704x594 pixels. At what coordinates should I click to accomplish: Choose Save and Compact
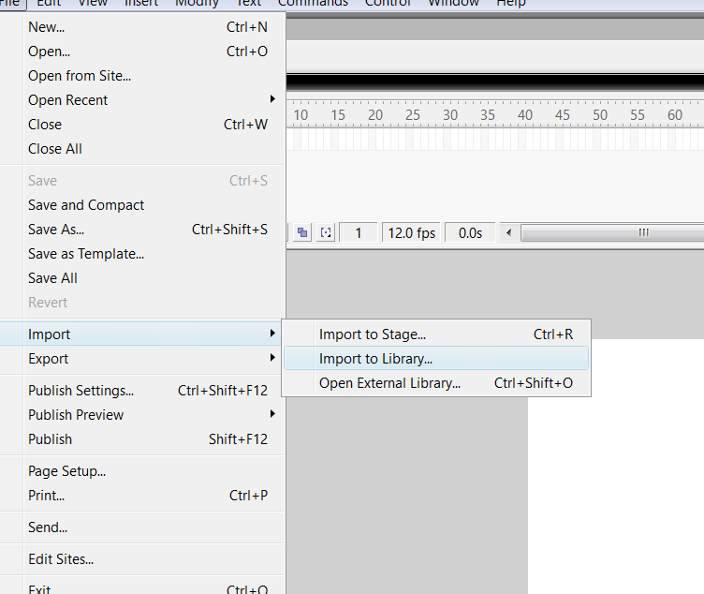86,205
